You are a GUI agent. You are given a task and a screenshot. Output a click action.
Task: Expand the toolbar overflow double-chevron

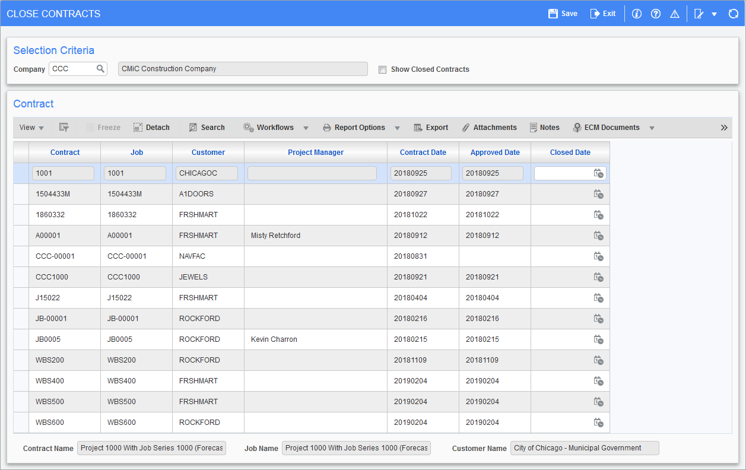point(724,128)
